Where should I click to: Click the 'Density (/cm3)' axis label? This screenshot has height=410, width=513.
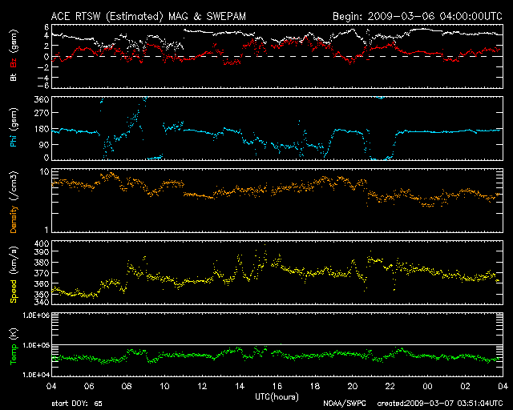[14, 202]
